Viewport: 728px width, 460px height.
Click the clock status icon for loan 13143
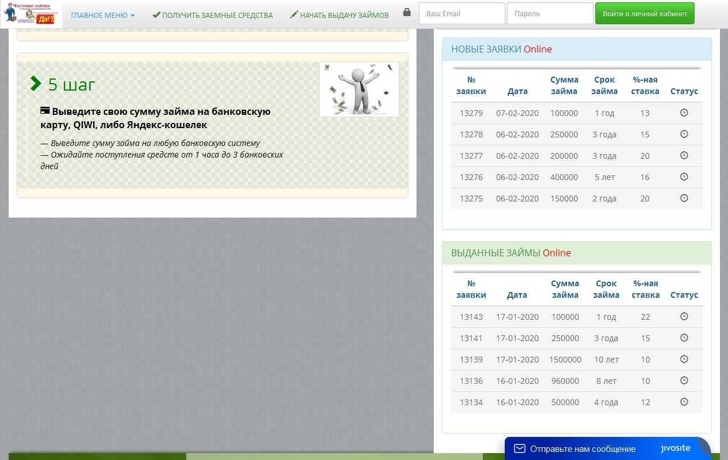pyautogui.click(x=684, y=316)
